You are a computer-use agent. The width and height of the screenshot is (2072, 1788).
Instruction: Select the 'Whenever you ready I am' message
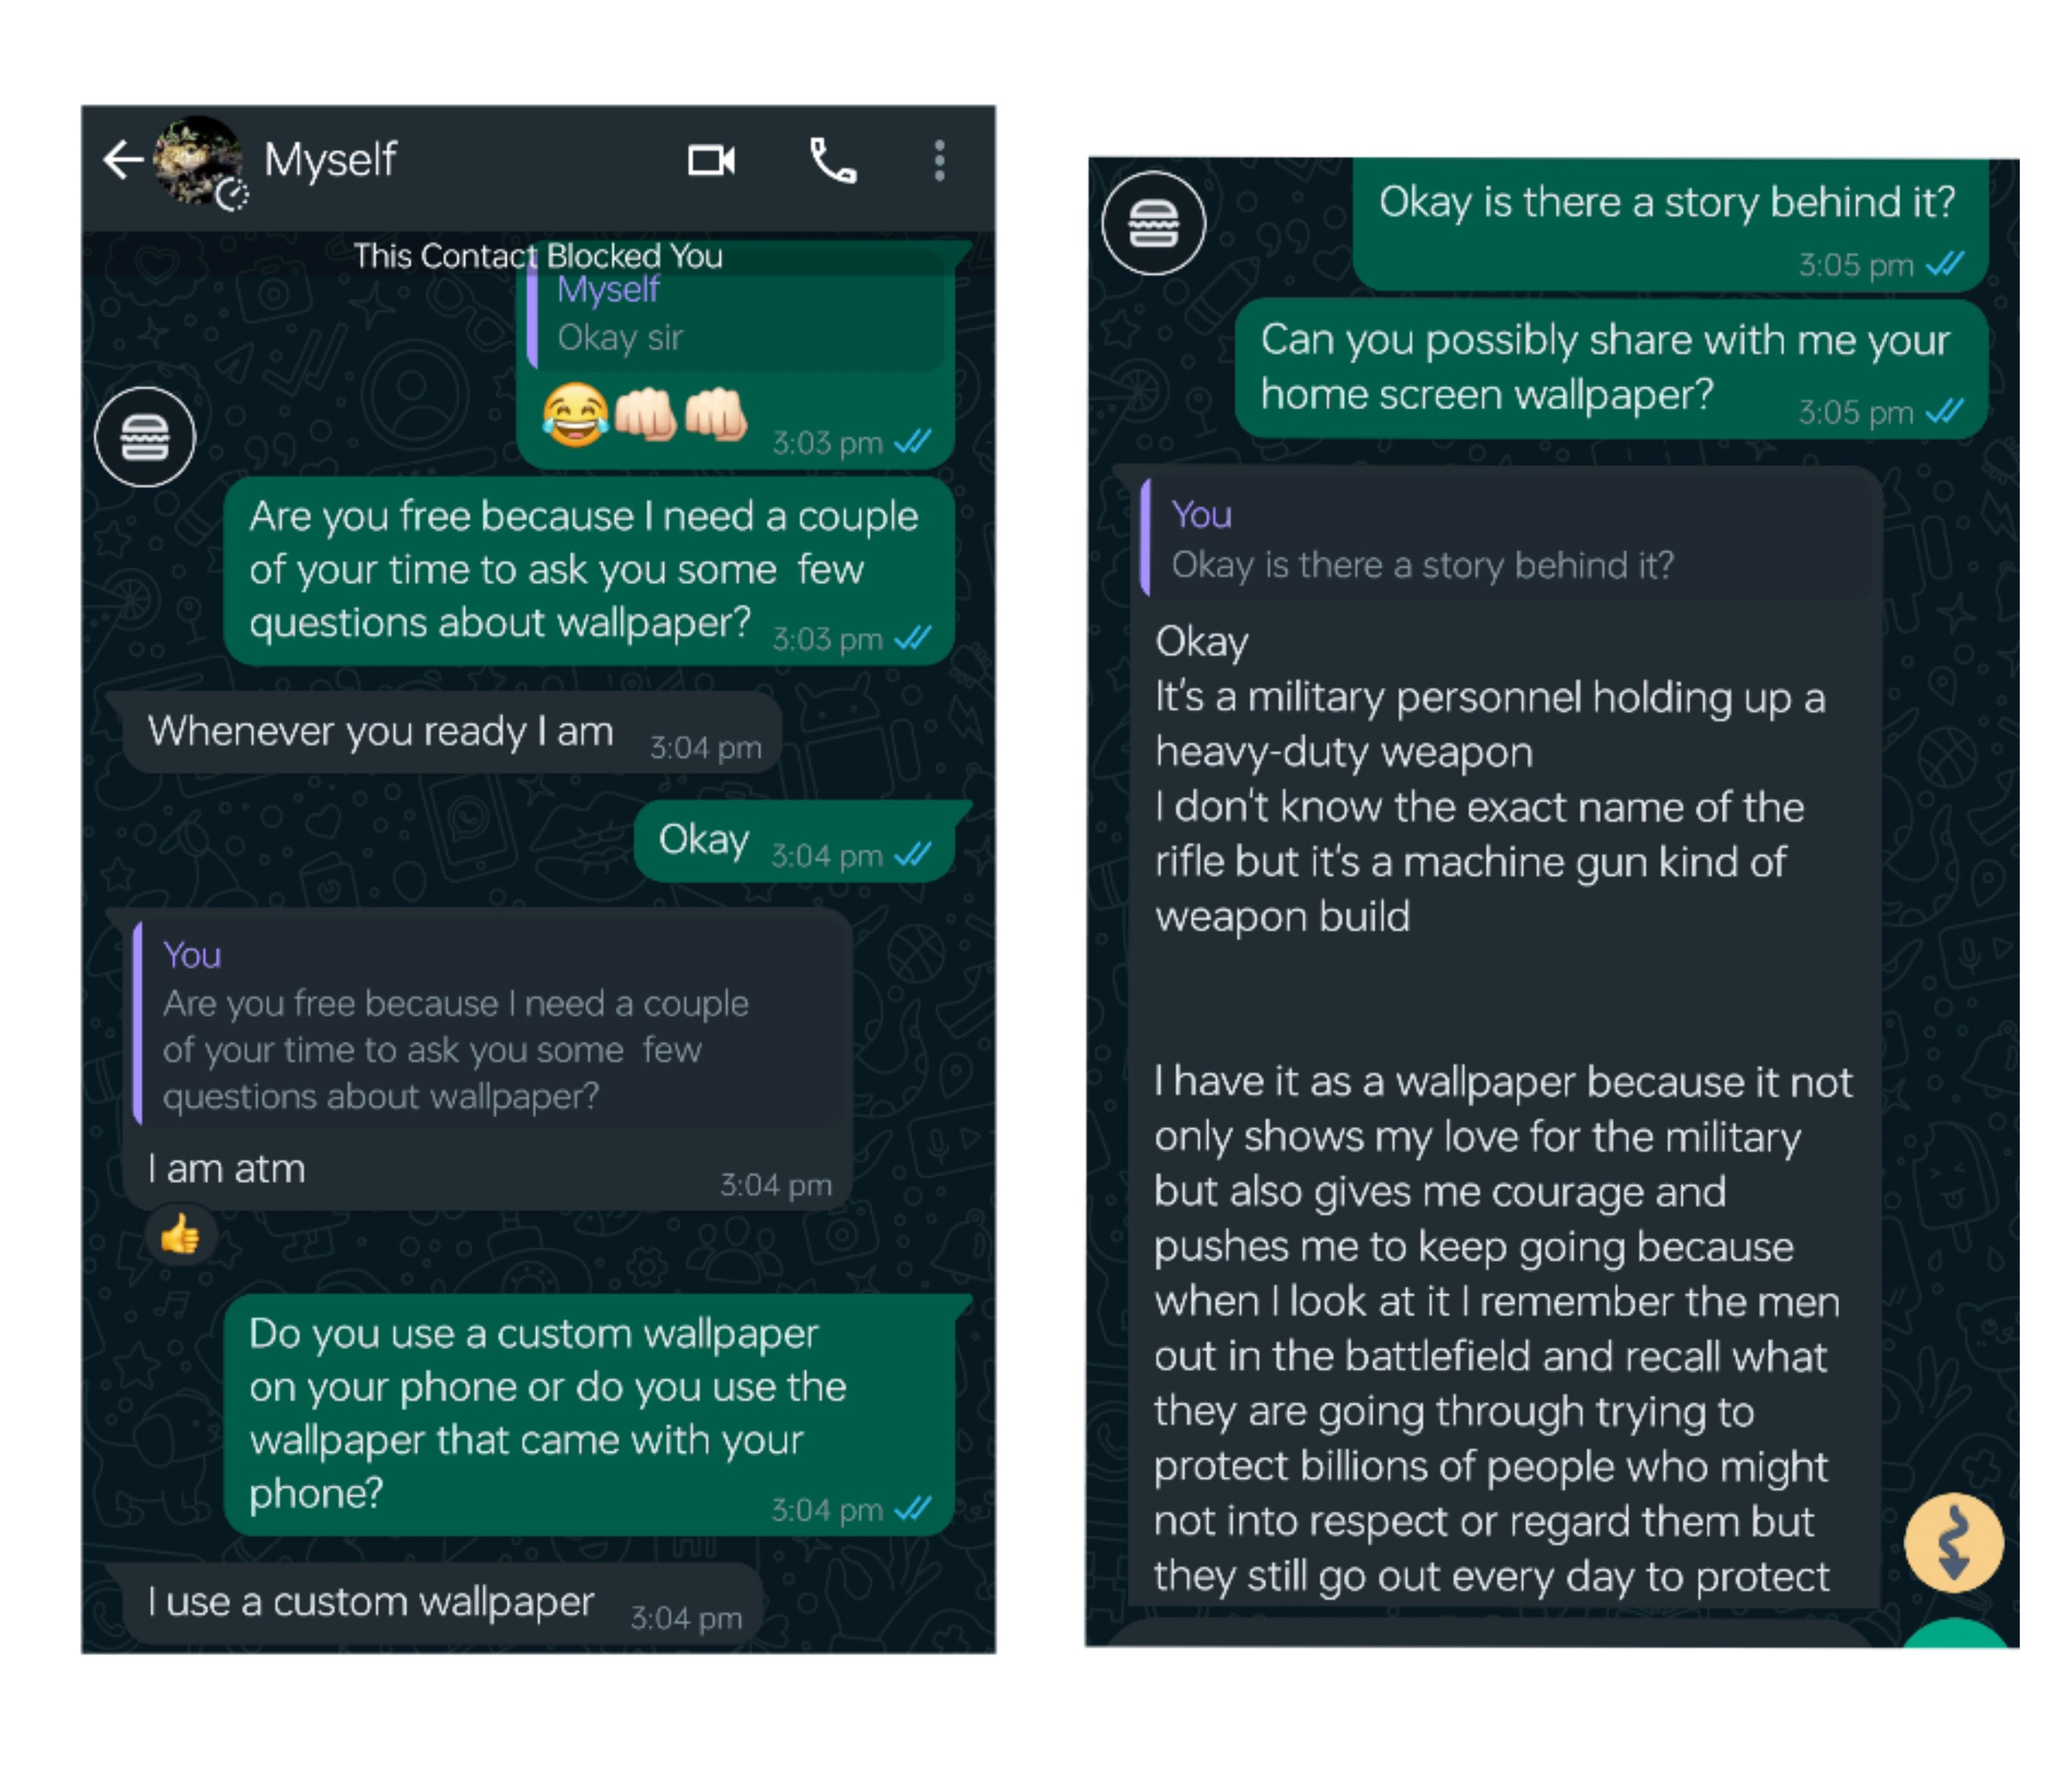(450, 733)
